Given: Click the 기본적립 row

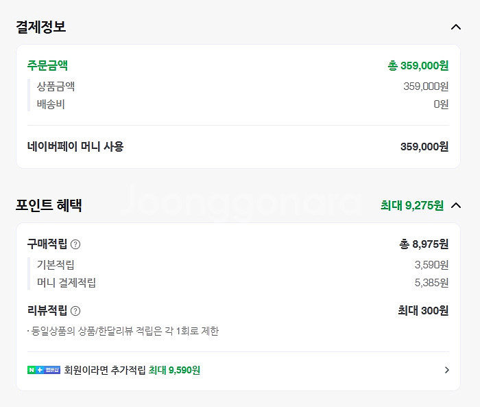Looking at the screenshot, I should tap(243, 264).
